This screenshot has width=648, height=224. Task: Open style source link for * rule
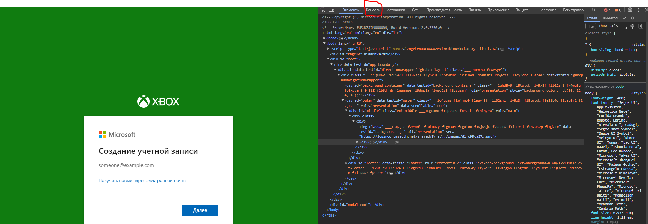638,45
